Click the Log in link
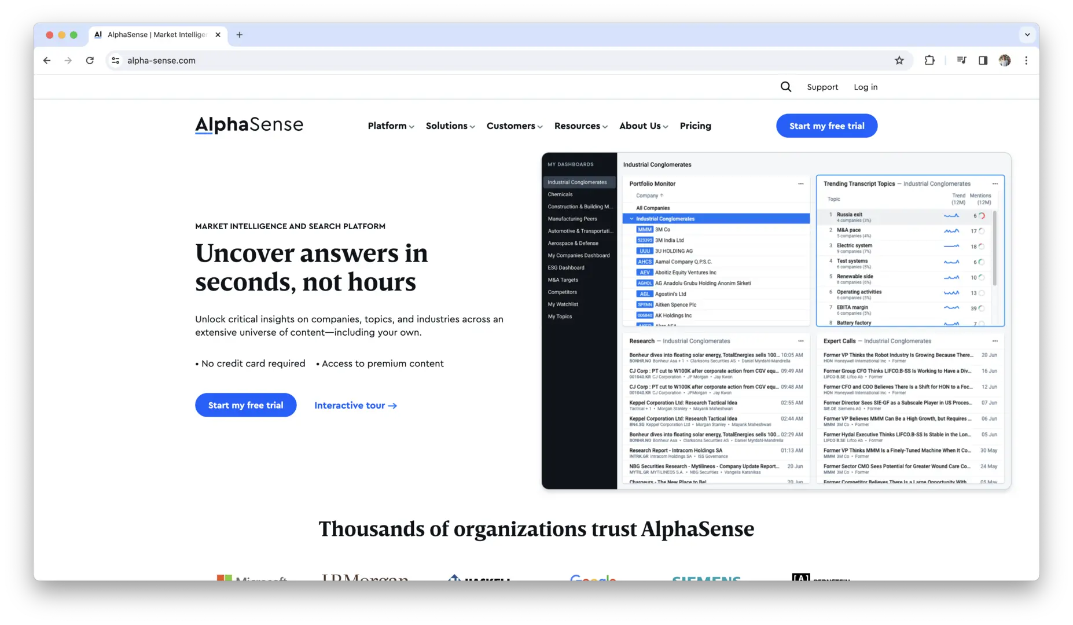 click(865, 87)
